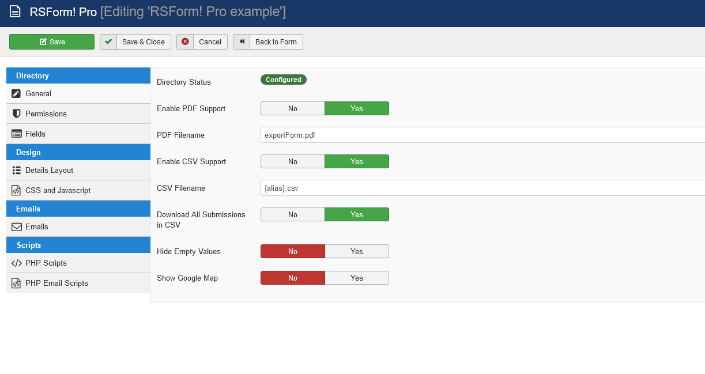705x374 pixels.
Task: Click the code file icon by CSS and Javascript
Action: [16, 190]
